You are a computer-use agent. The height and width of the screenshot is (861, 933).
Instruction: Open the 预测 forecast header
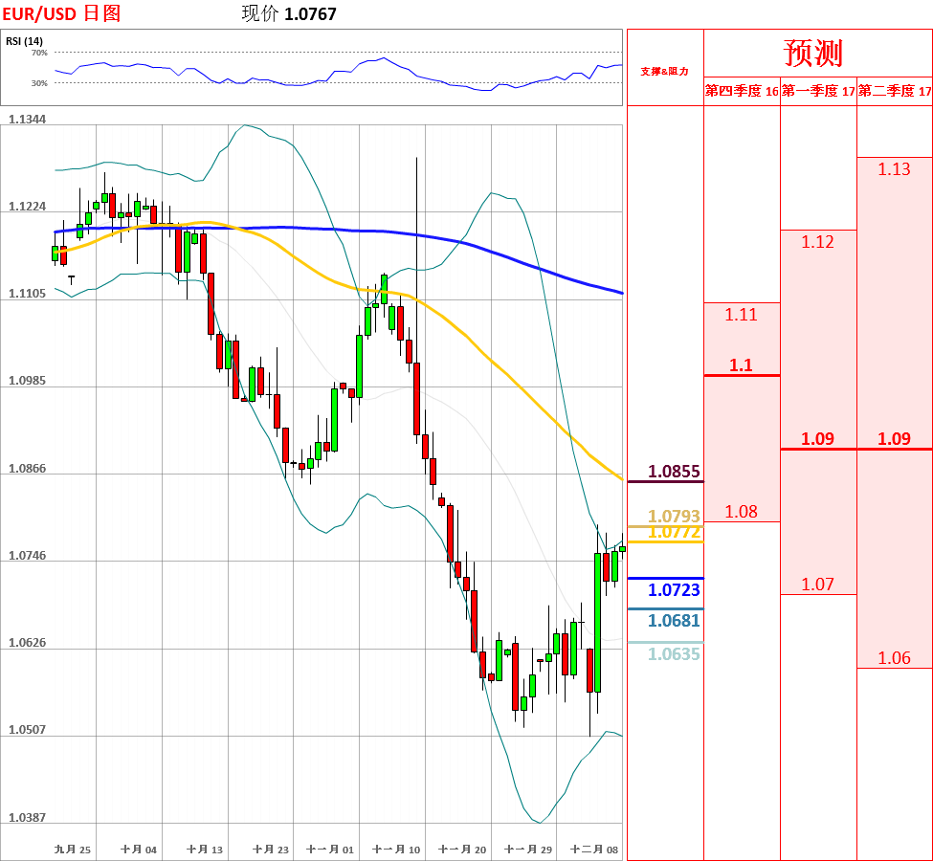pyautogui.click(x=813, y=53)
